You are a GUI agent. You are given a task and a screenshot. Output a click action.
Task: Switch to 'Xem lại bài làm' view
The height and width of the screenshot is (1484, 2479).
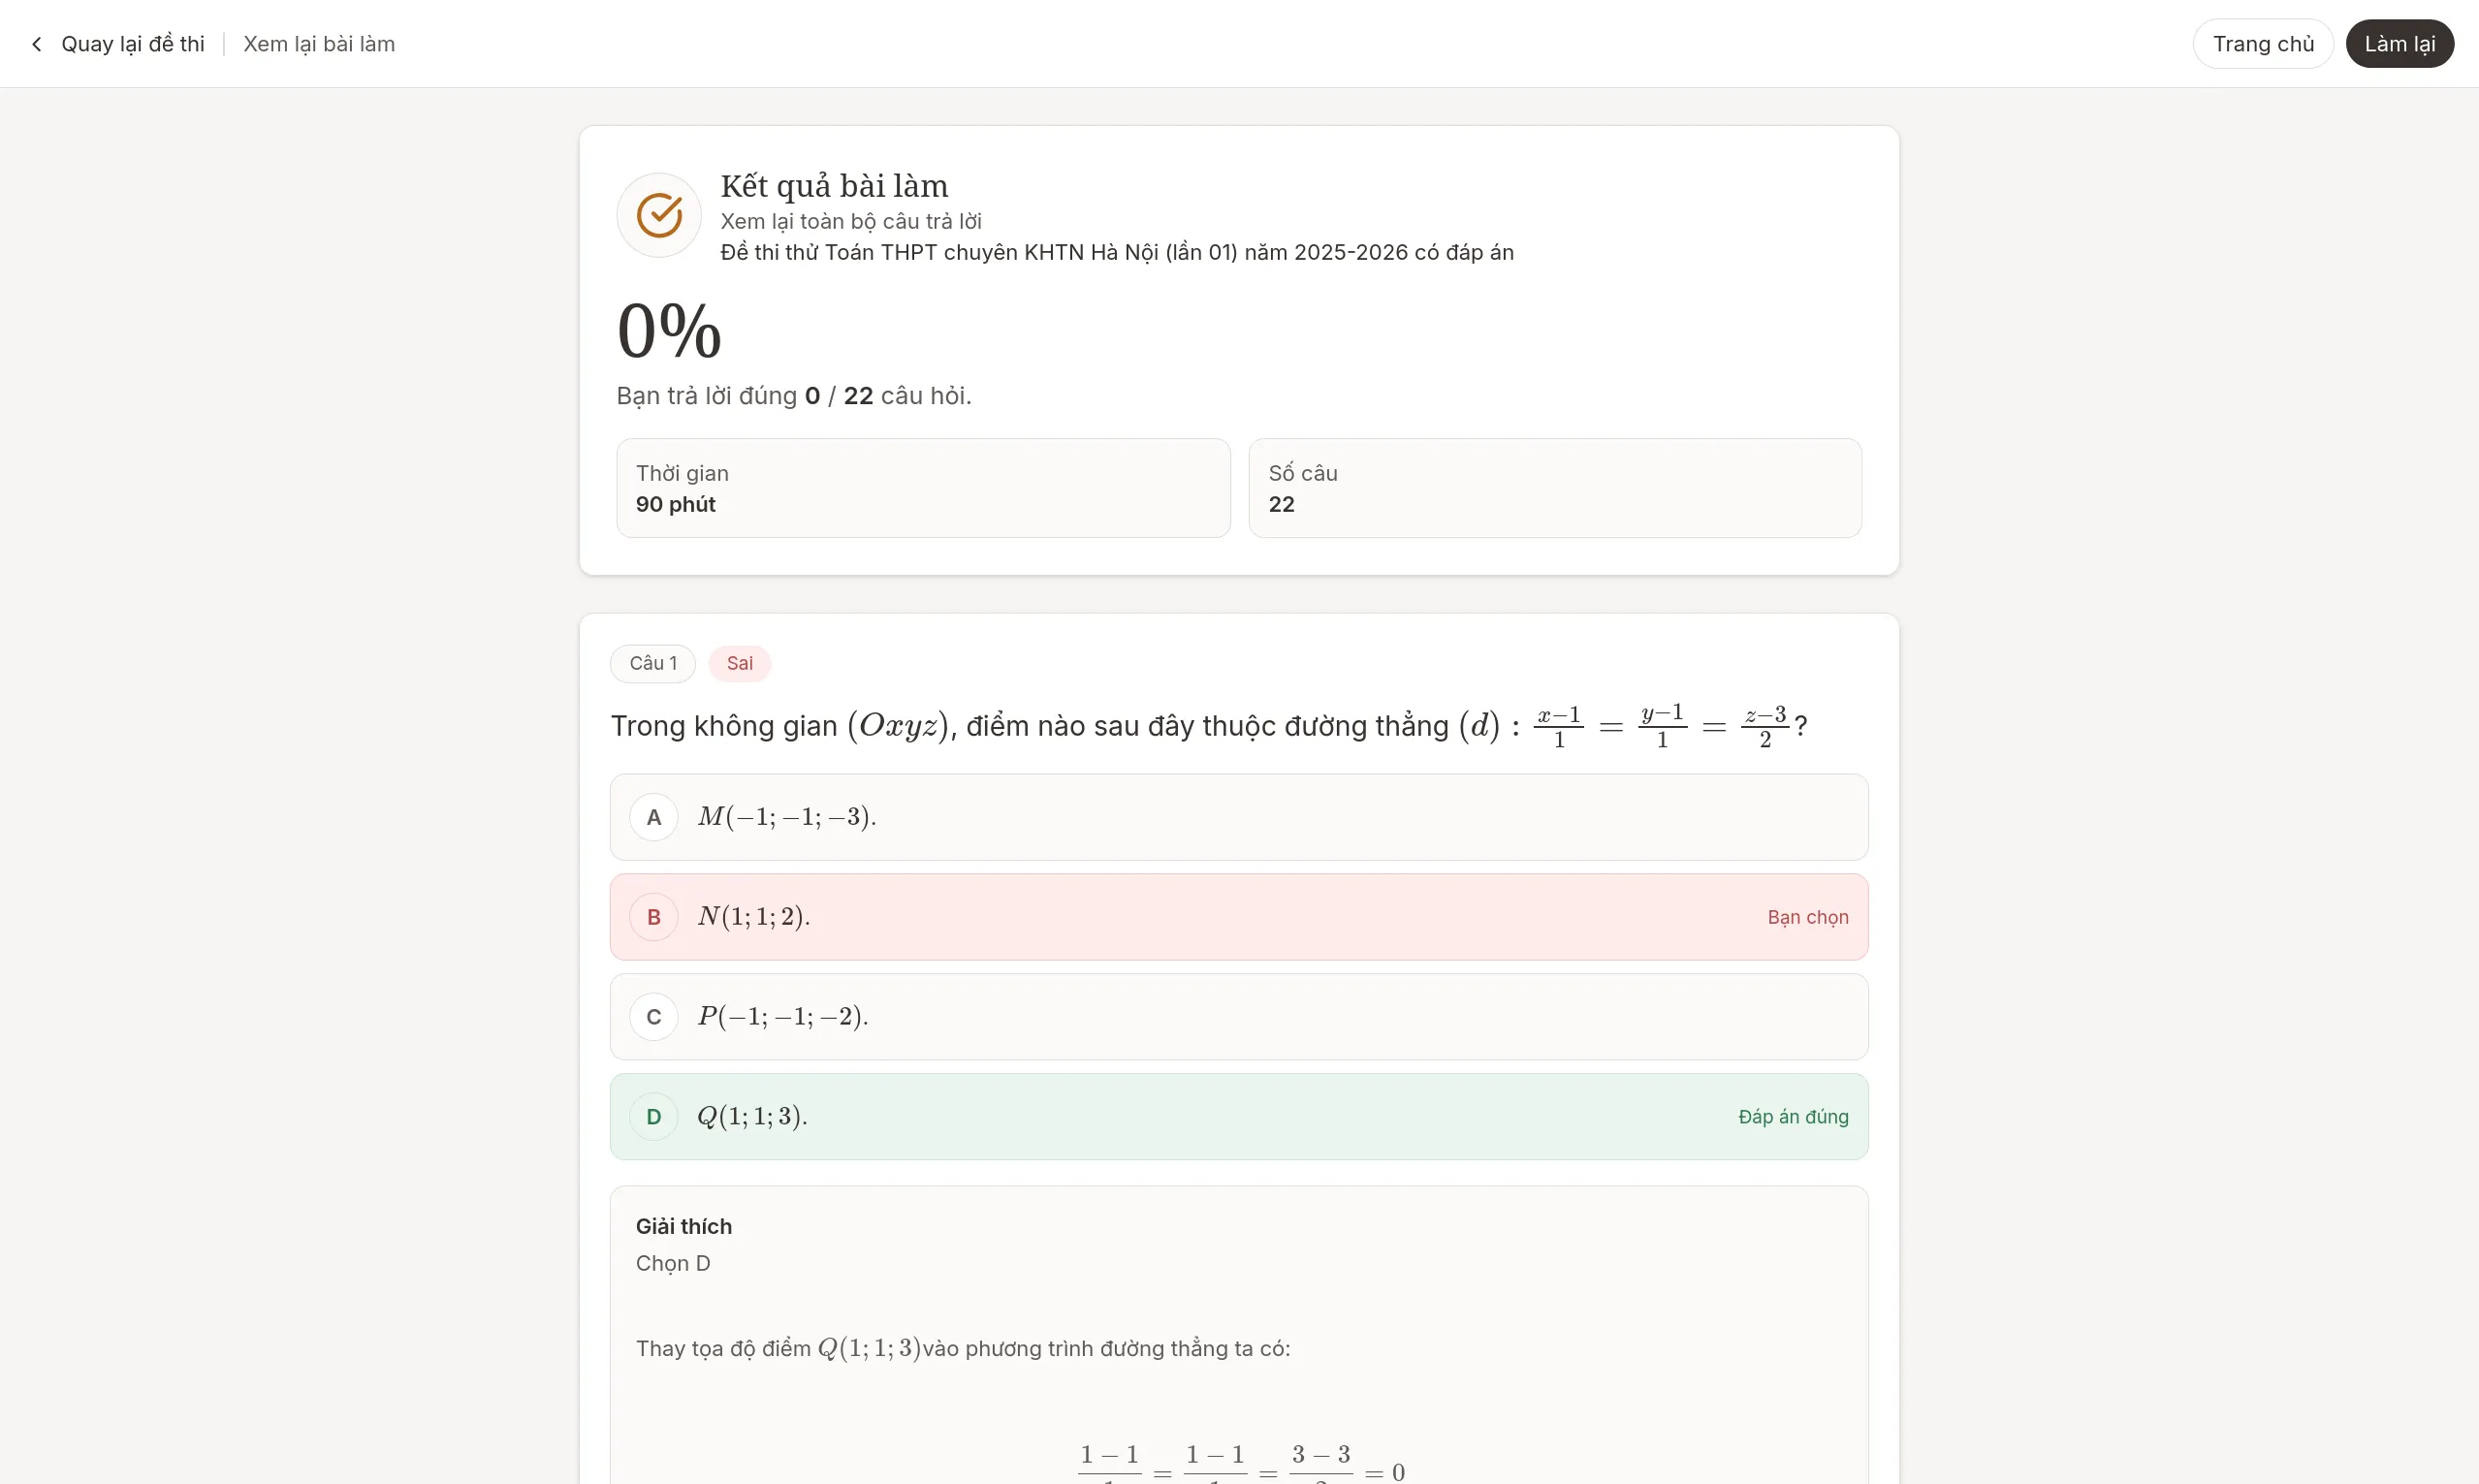click(x=319, y=43)
